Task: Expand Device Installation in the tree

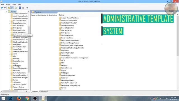Action: click(x=9, y=21)
